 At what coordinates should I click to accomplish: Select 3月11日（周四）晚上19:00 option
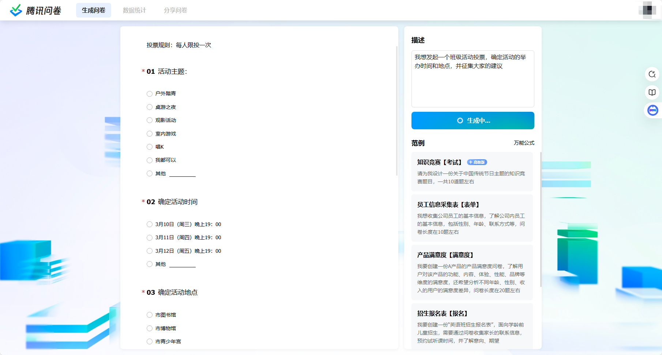(x=150, y=238)
